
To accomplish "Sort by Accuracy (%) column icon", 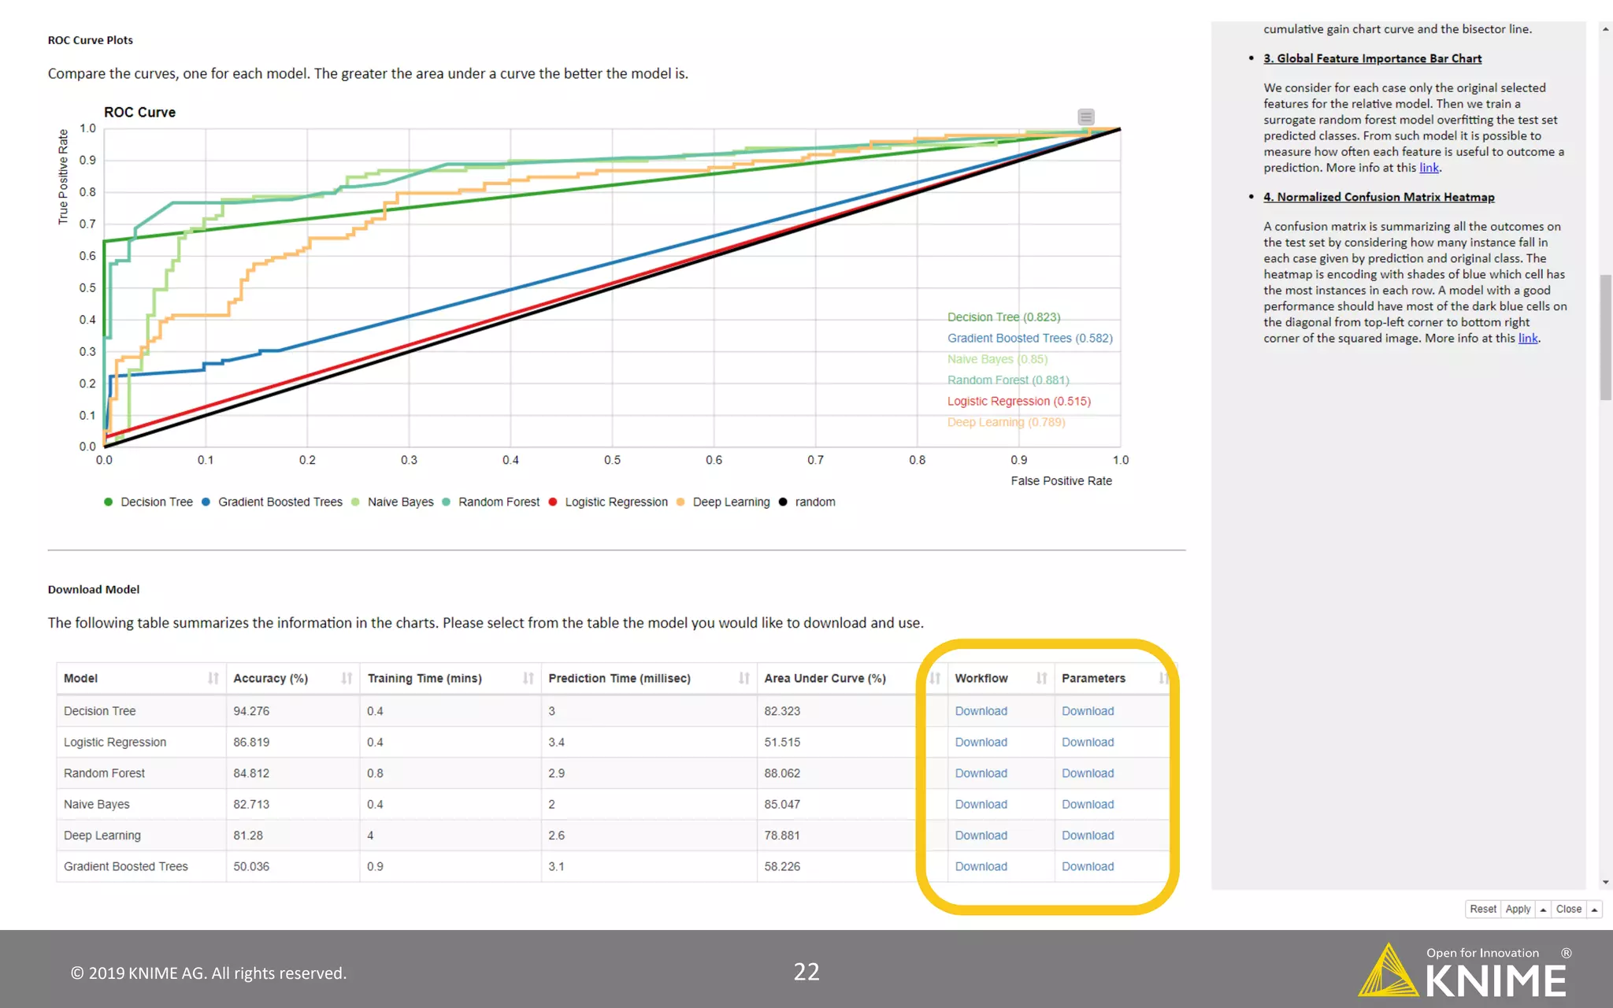I will point(347,678).
